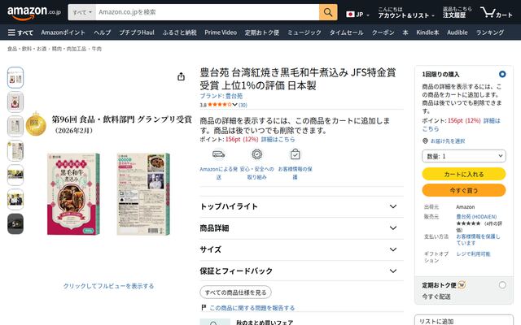This screenshot has width=521, height=325.
Task: Click the 肉・肉加工品 breadcrumb link
Action: (x=69, y=49)
